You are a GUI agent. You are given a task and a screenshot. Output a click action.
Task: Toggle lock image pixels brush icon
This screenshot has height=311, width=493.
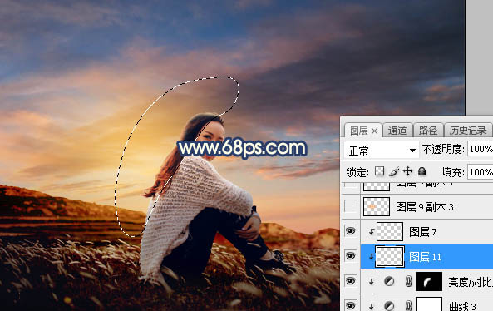coord(393,171)
